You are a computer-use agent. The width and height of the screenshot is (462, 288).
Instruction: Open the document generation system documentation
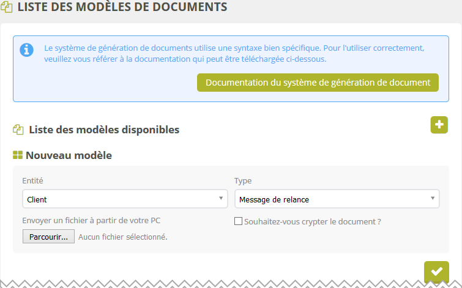tap(318, 83)
